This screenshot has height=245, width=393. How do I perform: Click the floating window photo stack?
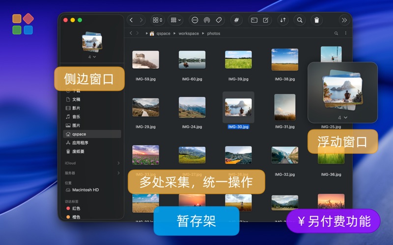(x=342, y=90)
